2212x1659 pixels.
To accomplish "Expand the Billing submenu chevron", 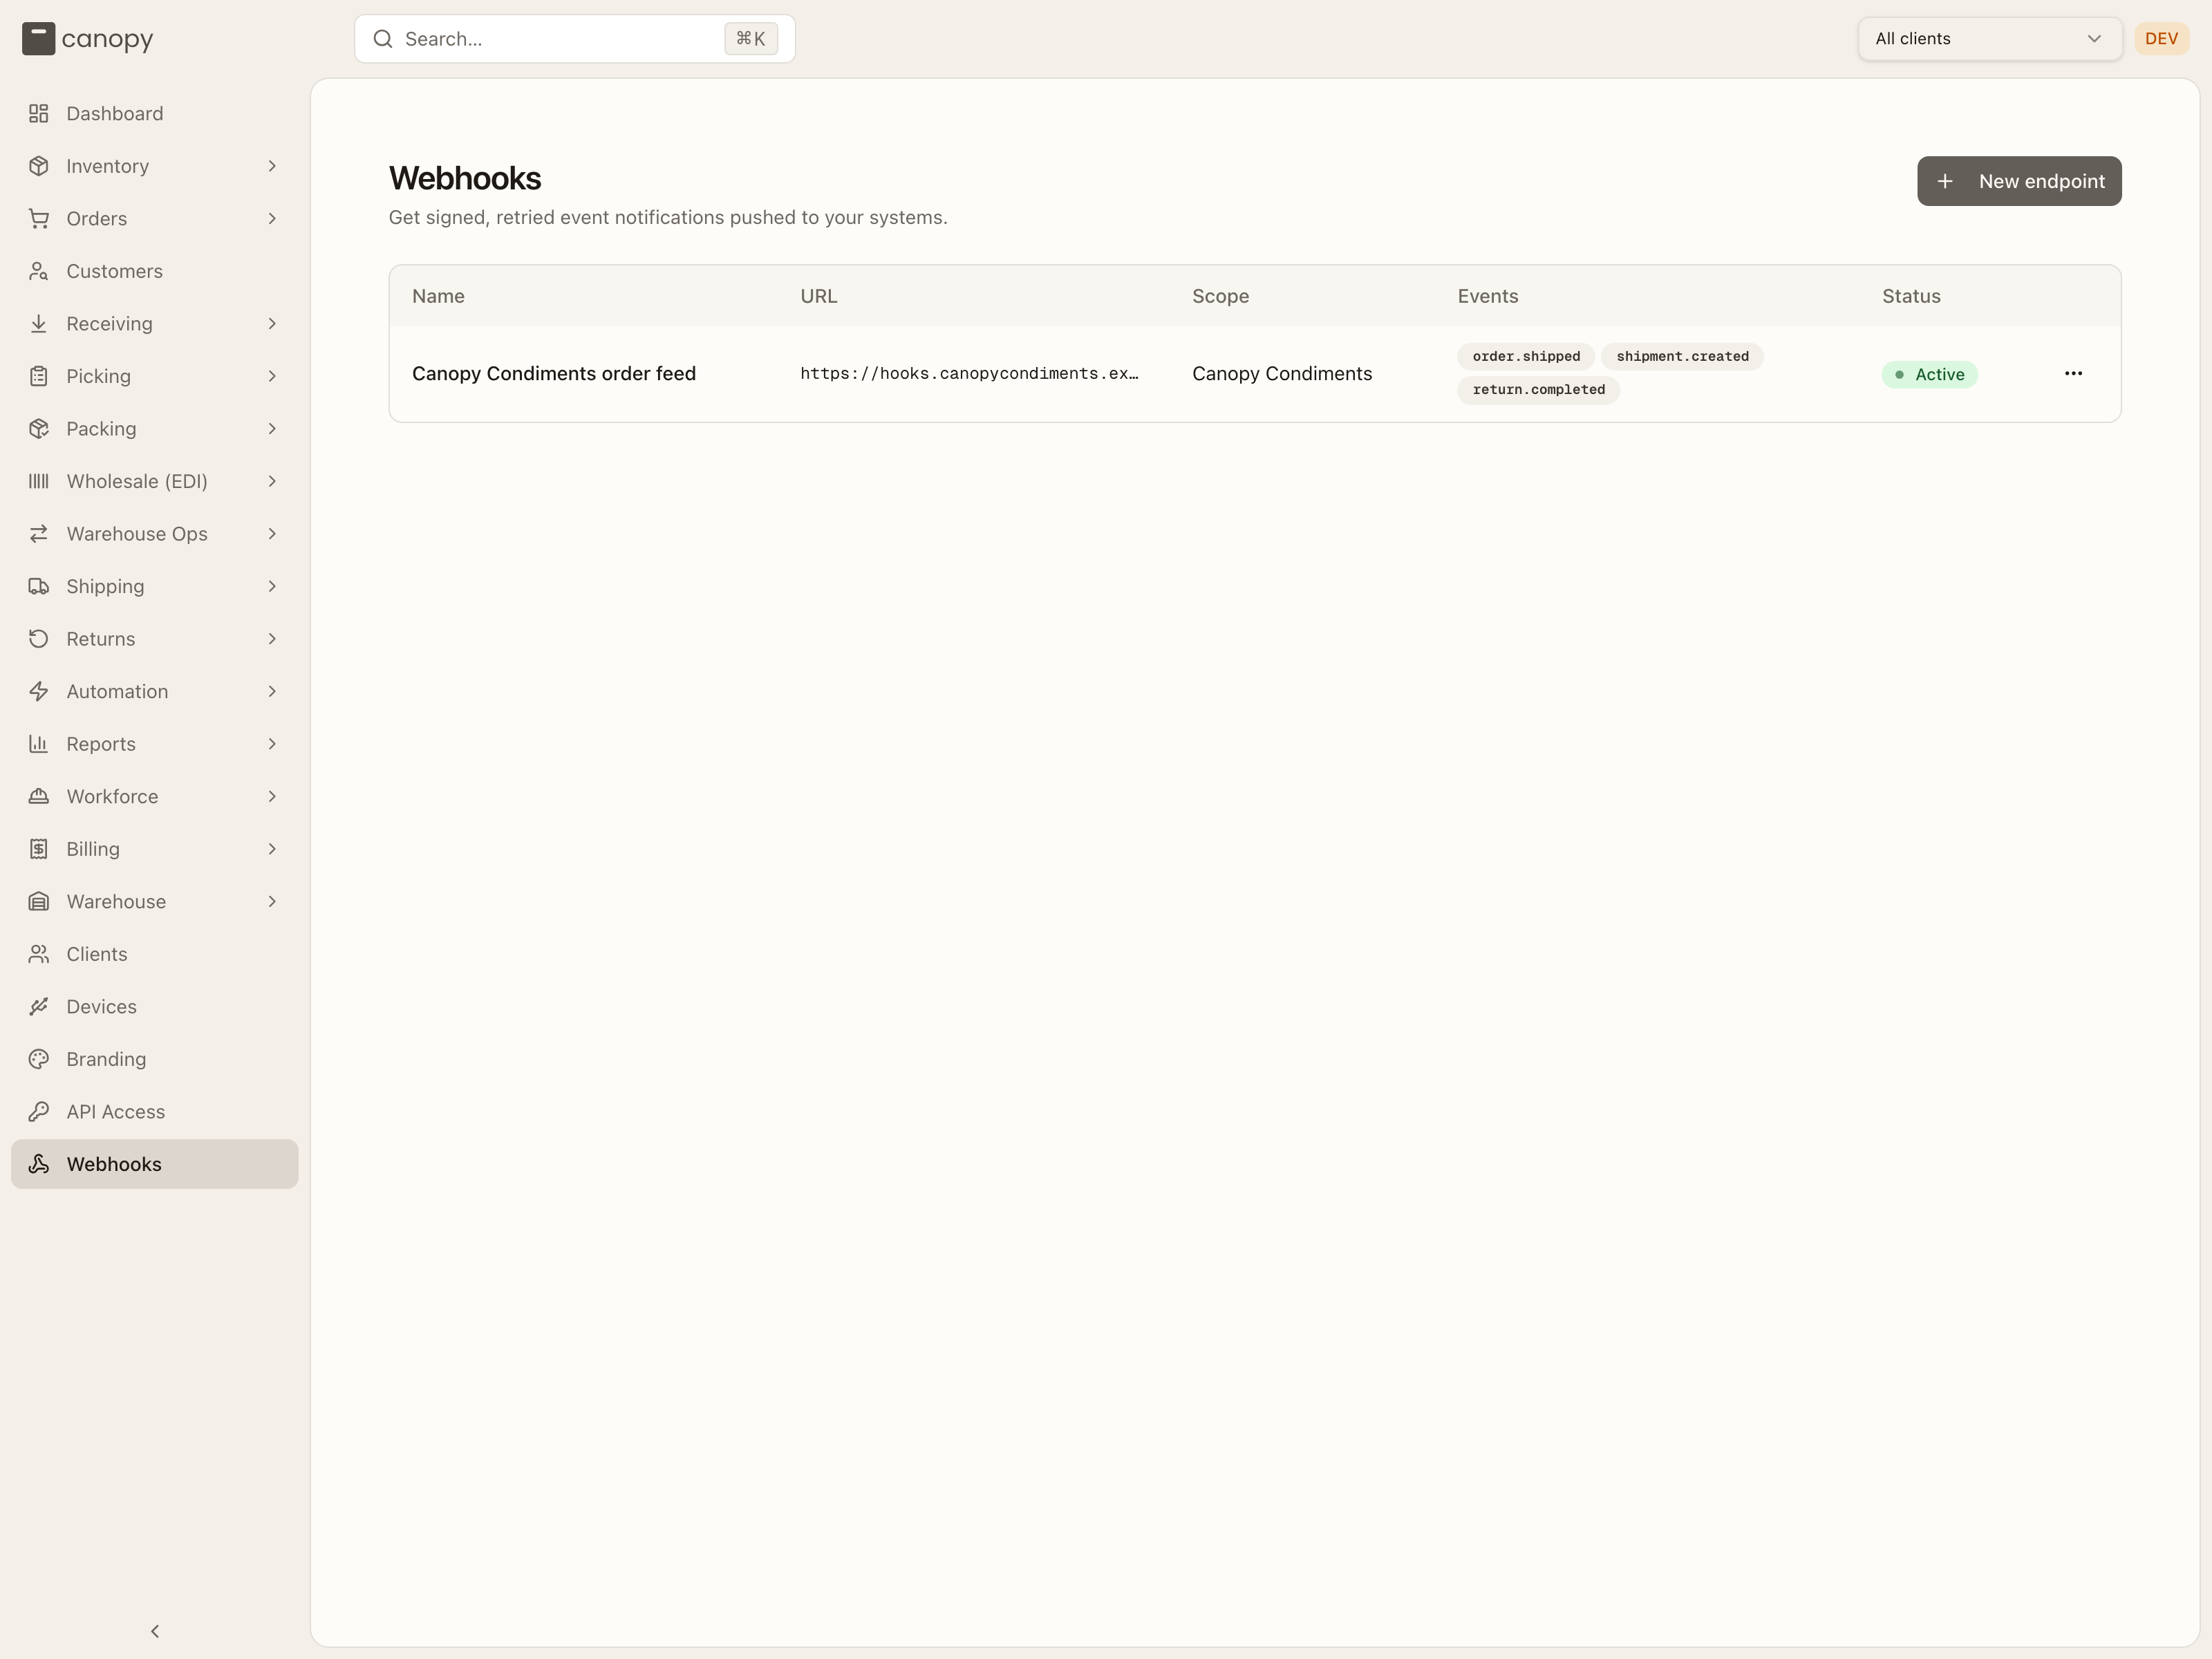I will tap(272, 848).
